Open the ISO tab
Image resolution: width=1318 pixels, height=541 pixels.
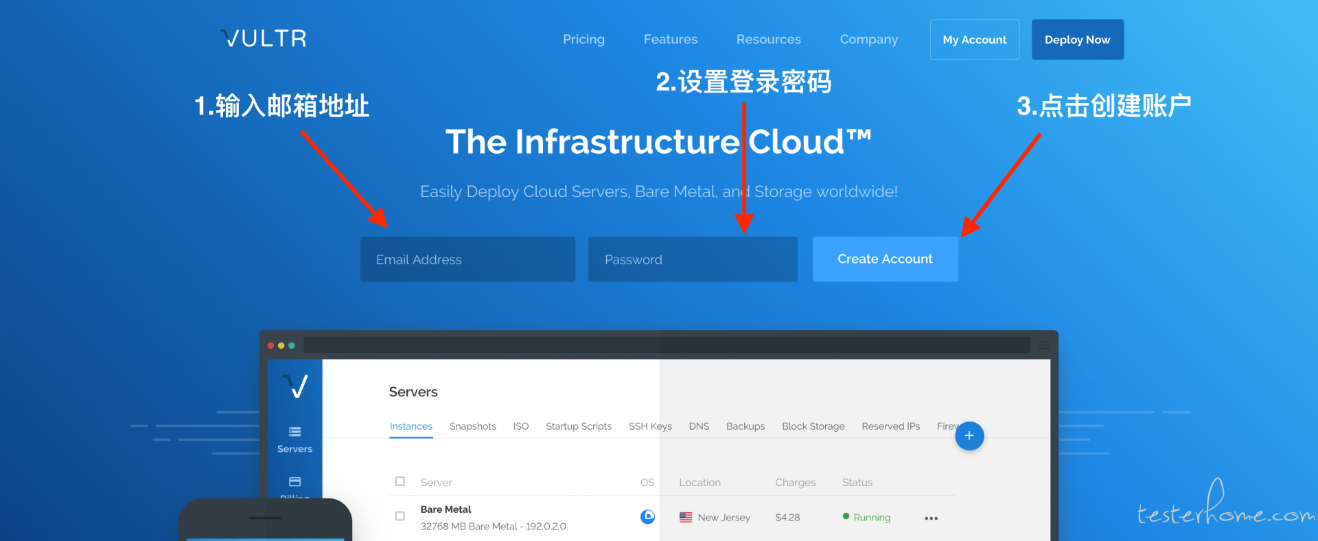click(521, 426)
